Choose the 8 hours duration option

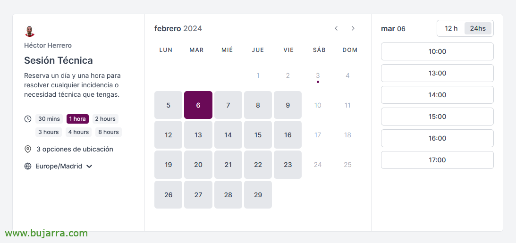[x=109, y=132]
